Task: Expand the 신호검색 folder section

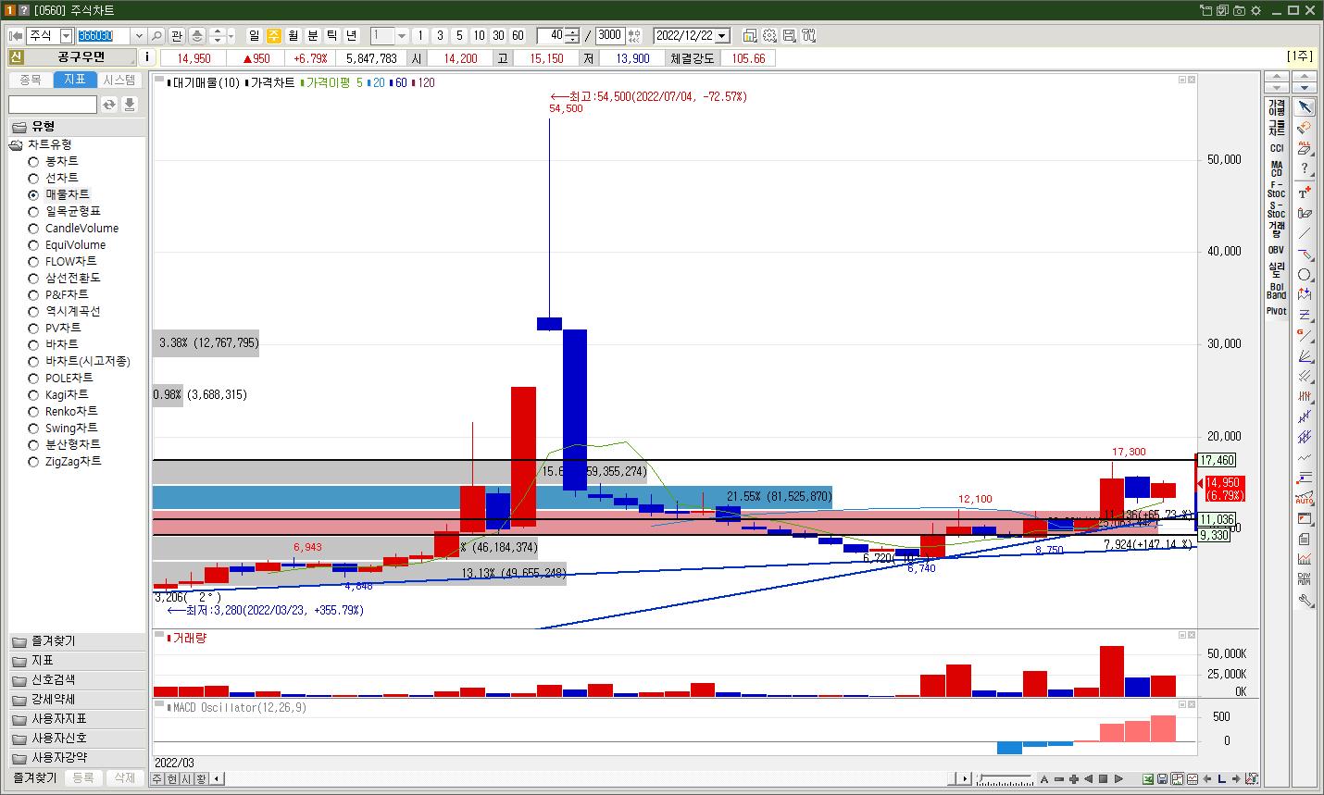Action: click(x=77, y=680)
